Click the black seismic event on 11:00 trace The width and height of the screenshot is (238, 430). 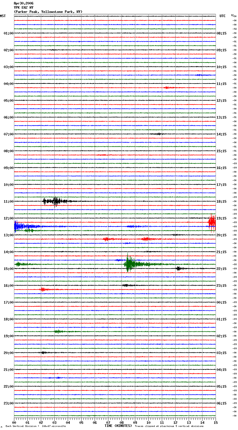55,201
